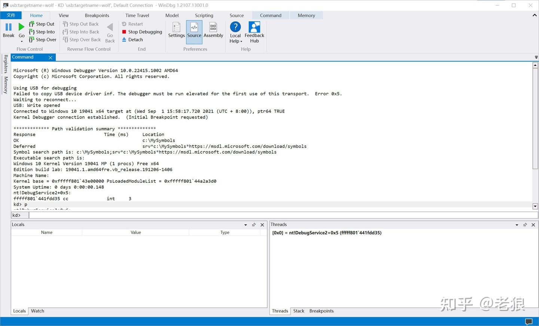
Task: Collapse the ribbon with the chevron
Action: (x=535, y=15)
